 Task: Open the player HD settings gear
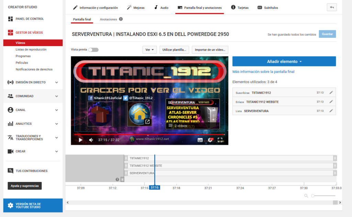tap(210, 140)
